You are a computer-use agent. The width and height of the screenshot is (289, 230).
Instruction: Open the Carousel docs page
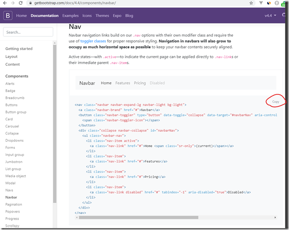pos(12,126)
